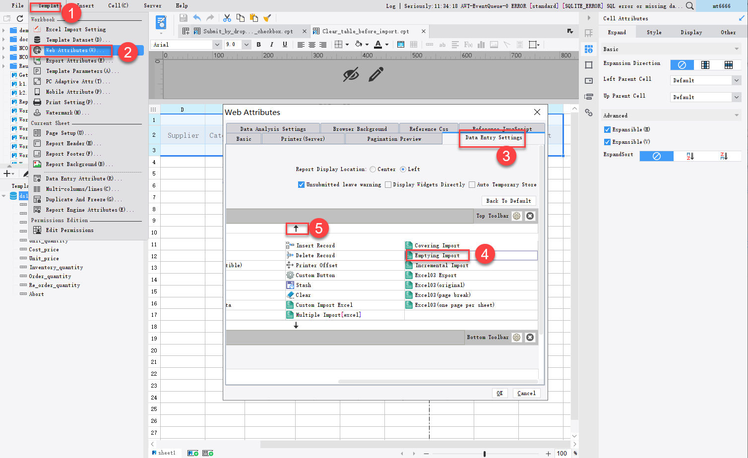Open Top Toolbar gear settings
This screenshot has height=458, width=748.
click(x=517, y=216)
